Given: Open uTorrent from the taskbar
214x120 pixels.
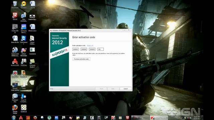Looking at the screenshot, I should 49,118.
